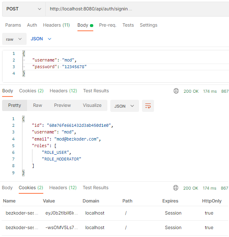
Task: Open the Params tab
Action: click(x=13, y=25)
